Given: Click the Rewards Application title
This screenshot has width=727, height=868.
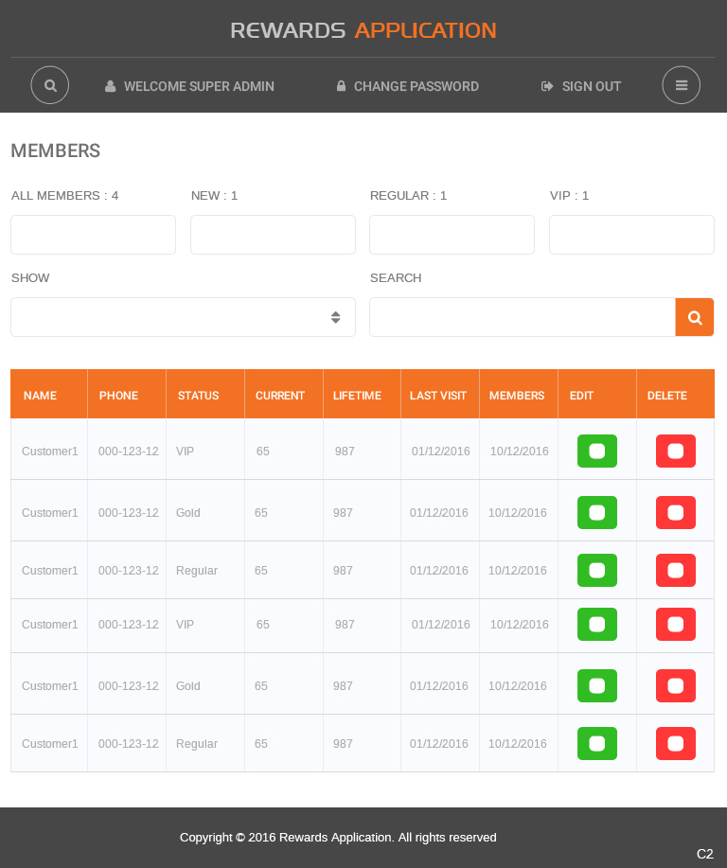Looking at the screenshot, I should pyautogui.click(x=363, y=30).
